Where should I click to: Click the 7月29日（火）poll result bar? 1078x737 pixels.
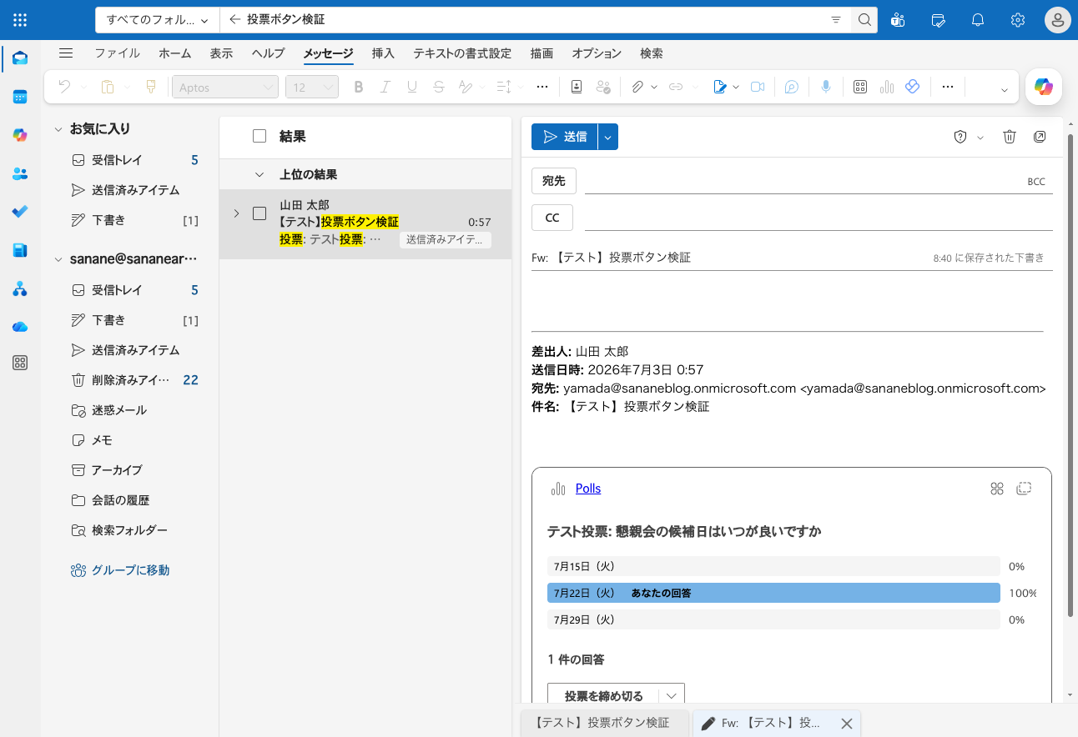773,619
